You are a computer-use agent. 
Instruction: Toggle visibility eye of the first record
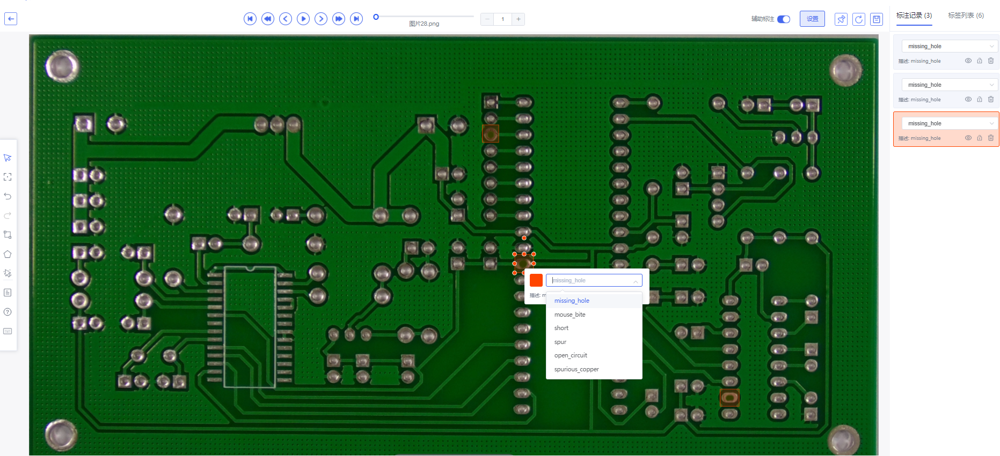click(x=968, y=61)
